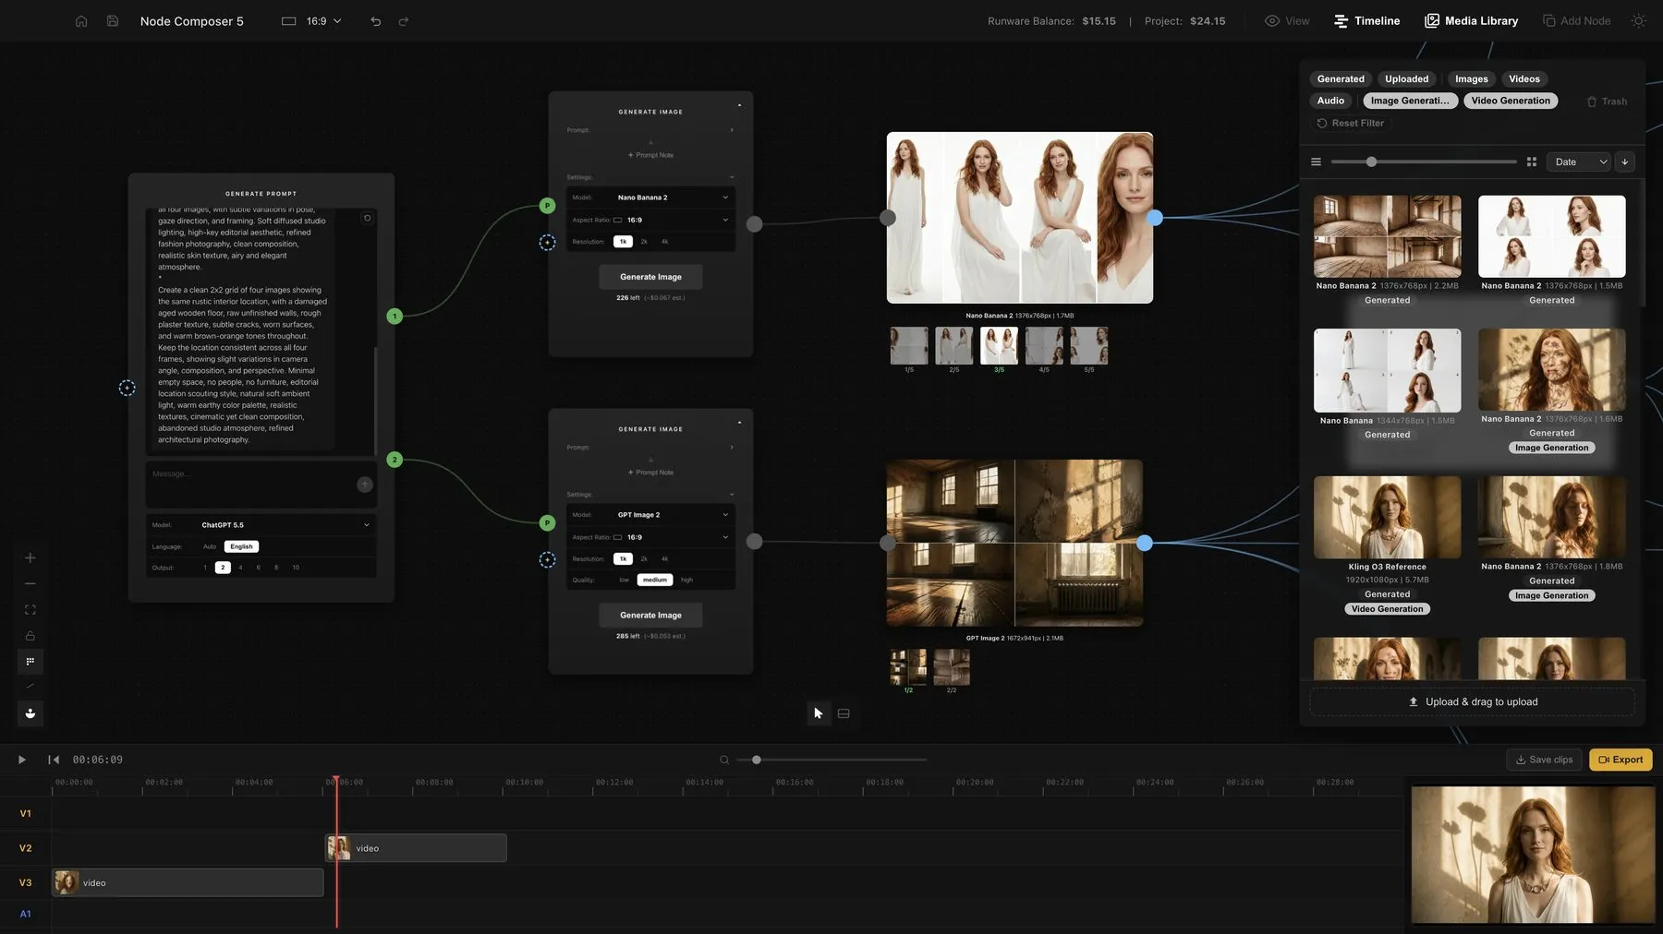The image size is (1663, 934).
Task: Click the P input port of the GPT Image 2 node
Action: click(x=547, y=522)
